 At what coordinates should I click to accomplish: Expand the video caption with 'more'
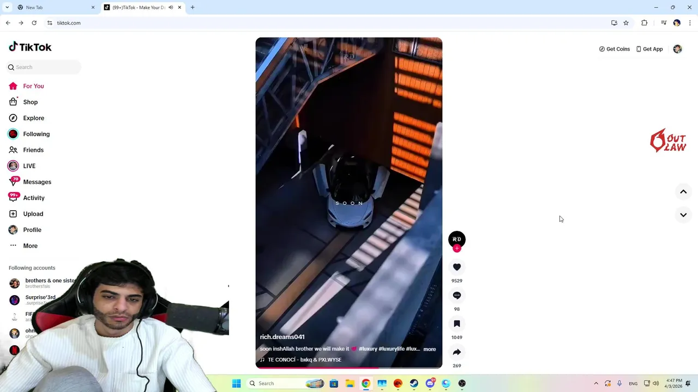pos(430,349)
